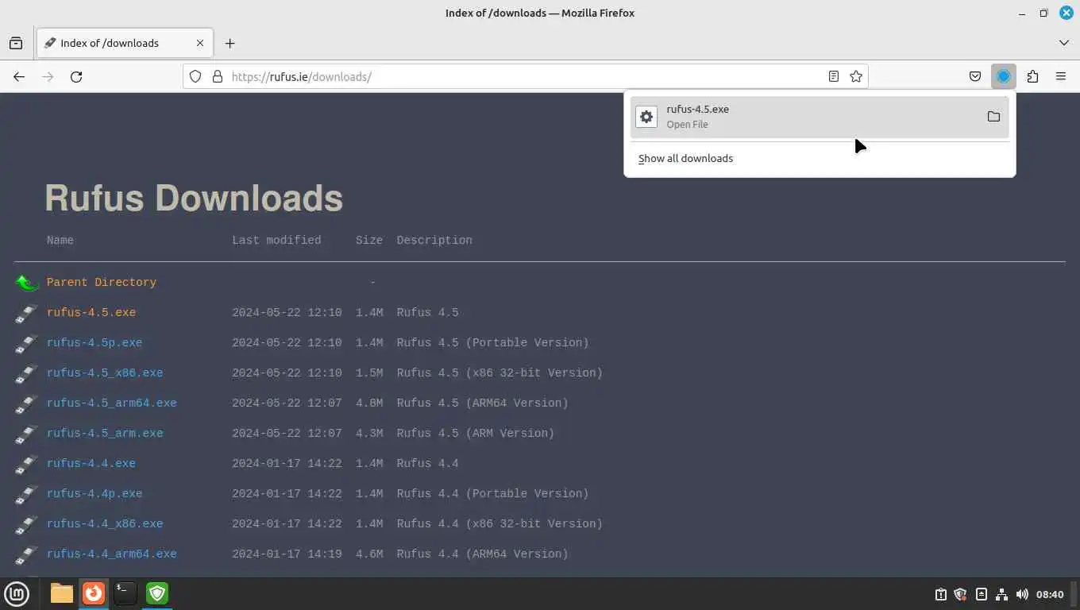Select the Index of /downloads tab
The height and width of the screenshot is (610, 1080).
point(125,43)
